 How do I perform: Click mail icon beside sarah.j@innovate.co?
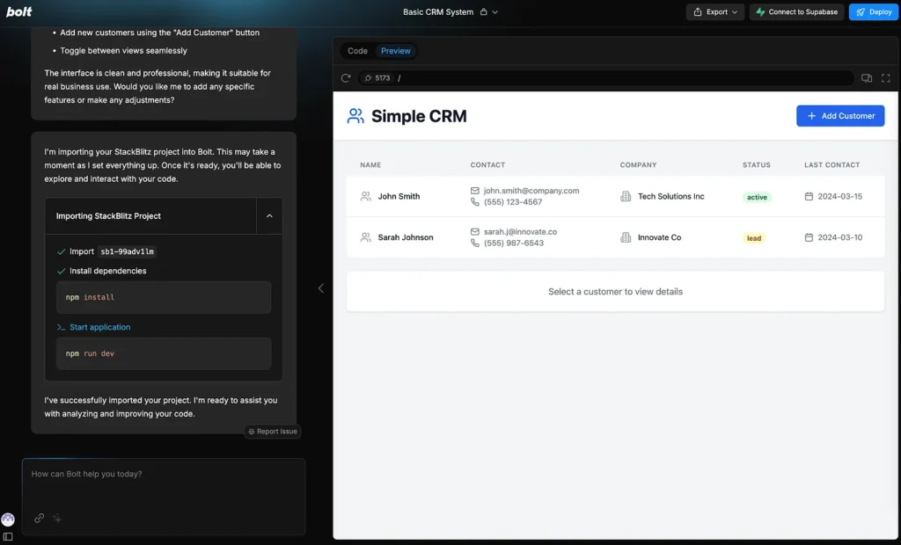pos(474,232)
